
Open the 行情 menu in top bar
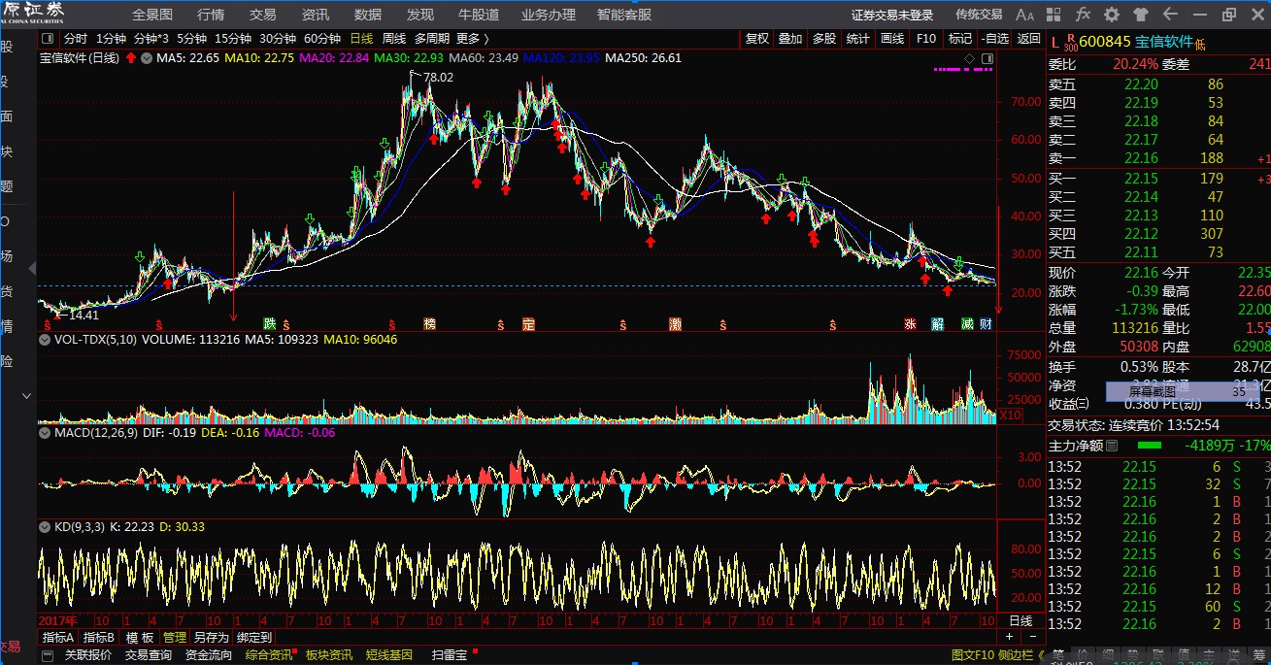(x=211, y=15)
